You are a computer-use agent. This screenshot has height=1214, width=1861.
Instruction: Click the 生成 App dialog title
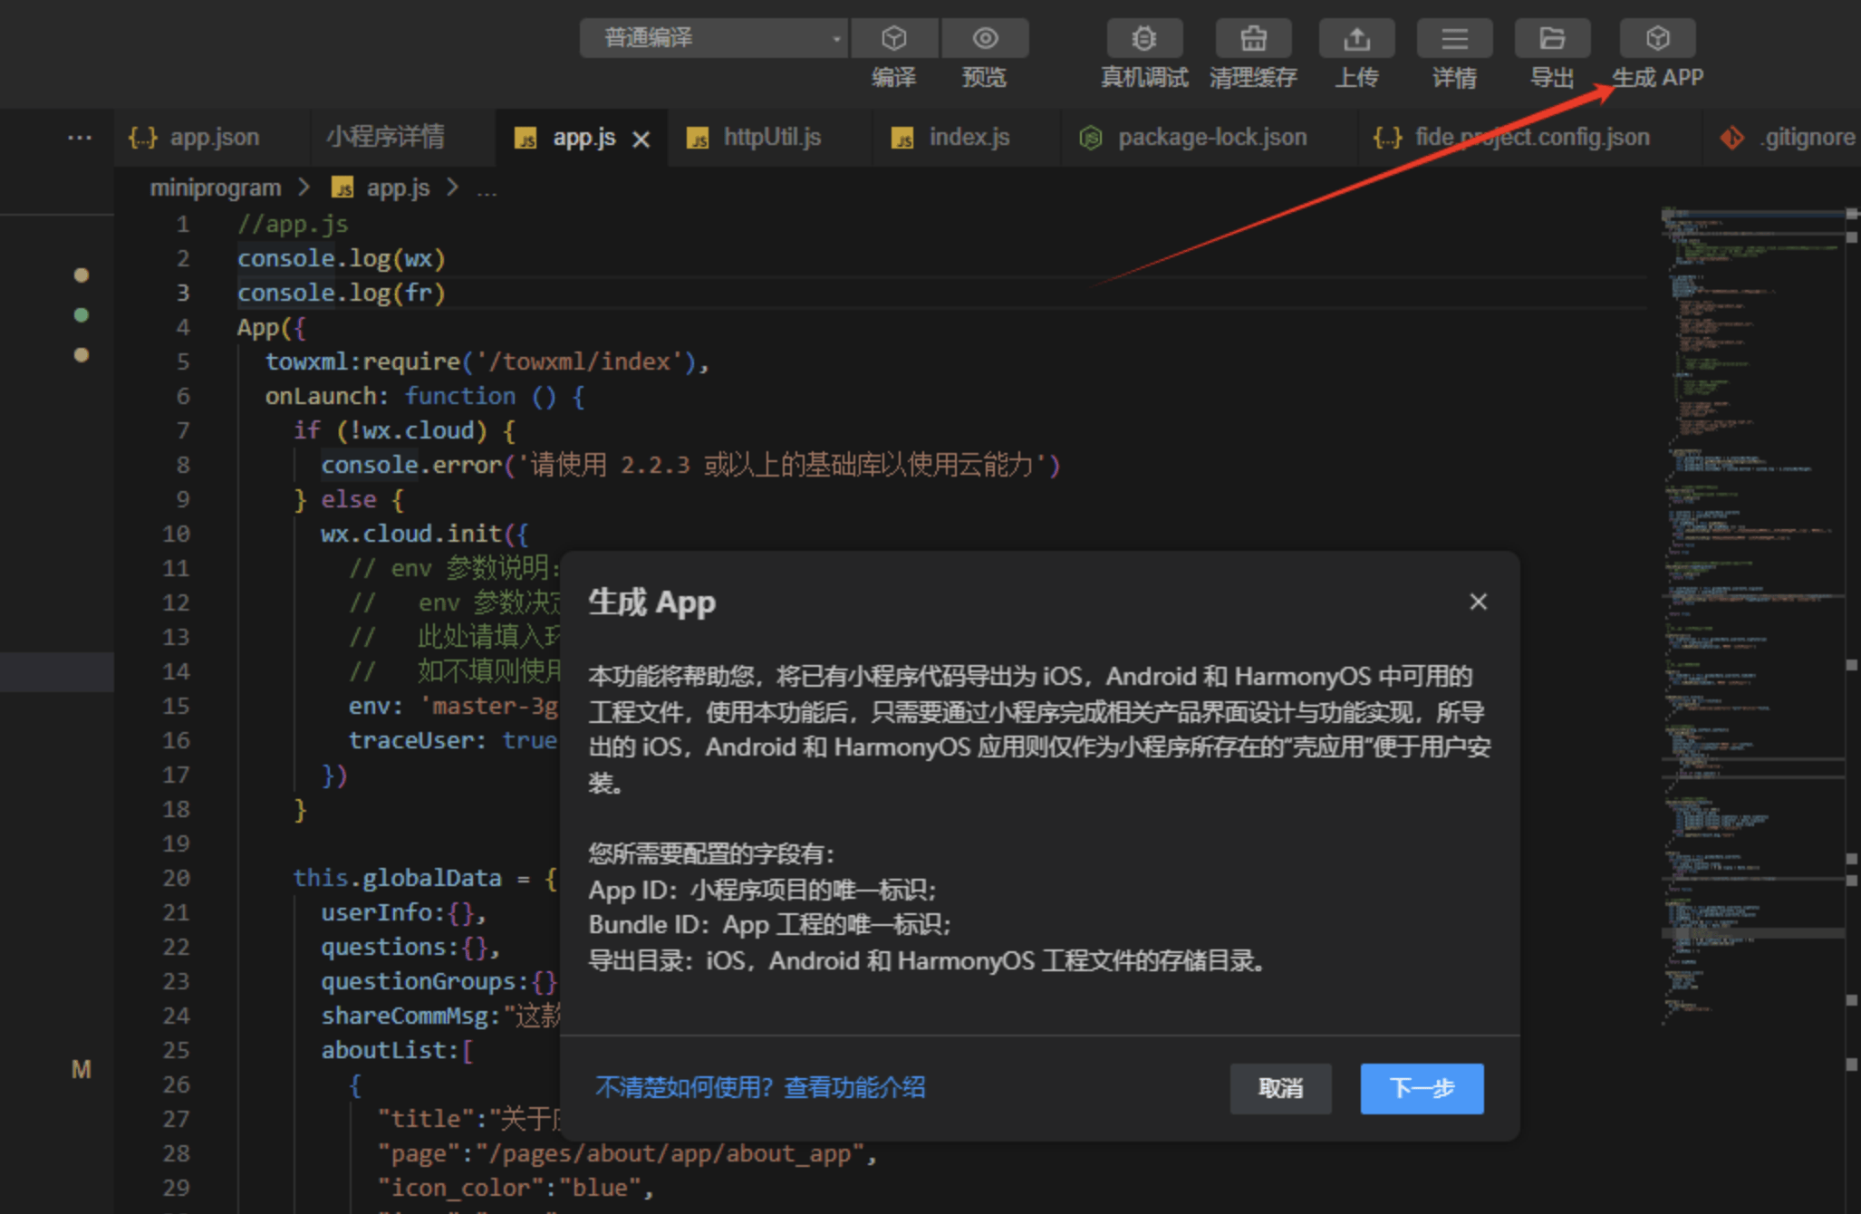click(x=652, y=602)
